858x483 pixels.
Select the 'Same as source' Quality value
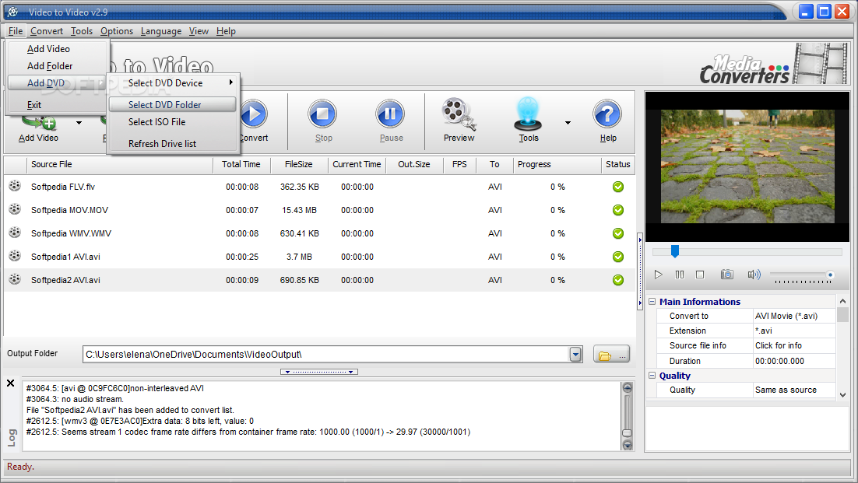tap(786, 390)
